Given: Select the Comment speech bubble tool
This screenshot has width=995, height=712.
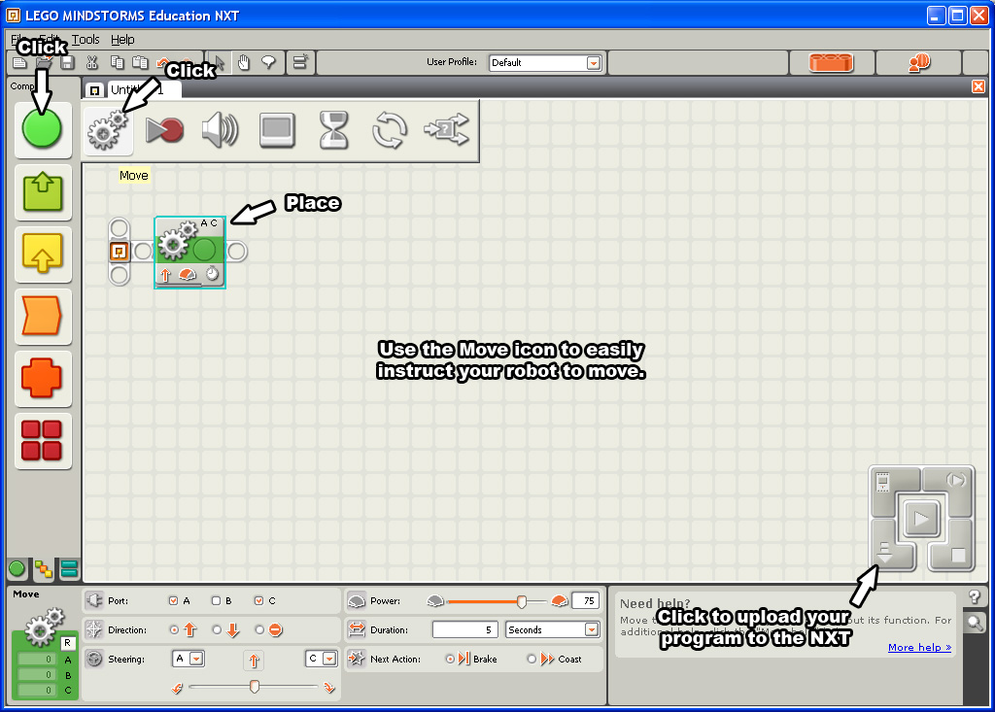Looking at the screenshot, I should [268, 62].
